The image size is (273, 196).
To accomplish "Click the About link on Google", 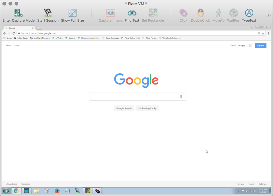I will click(8, 46).
